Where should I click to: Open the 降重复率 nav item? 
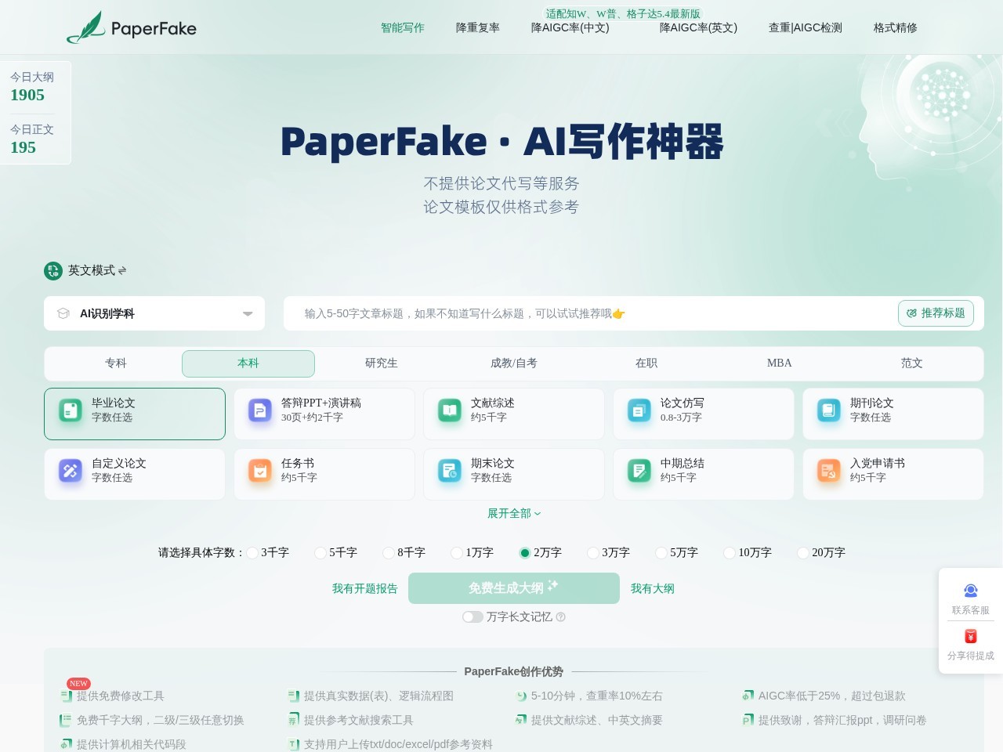pyautogui.click(x=478, y=27)
